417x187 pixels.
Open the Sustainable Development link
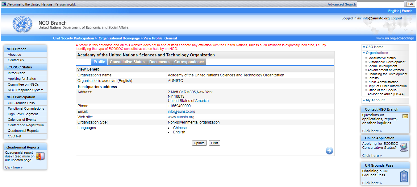[x=386, y=62]
